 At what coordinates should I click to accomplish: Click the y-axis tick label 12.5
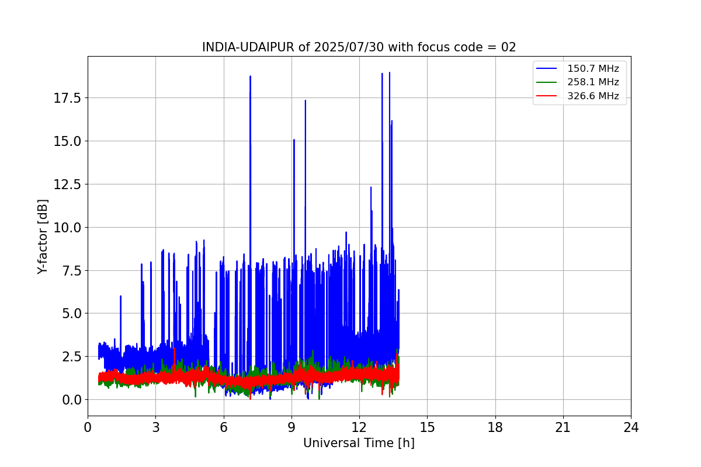pos(68,184)
